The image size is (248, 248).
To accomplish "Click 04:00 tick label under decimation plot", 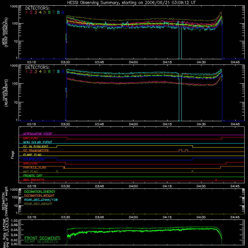I will [133, 217].
